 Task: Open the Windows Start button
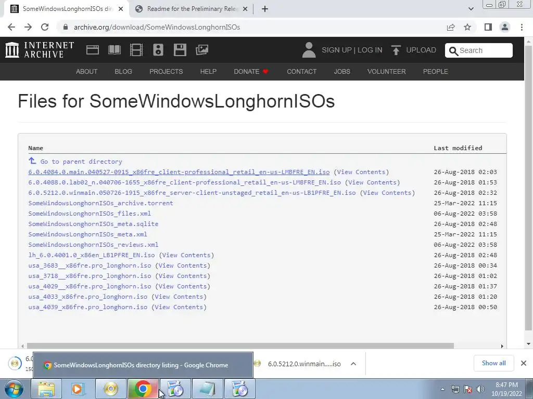tap(14, 389)
